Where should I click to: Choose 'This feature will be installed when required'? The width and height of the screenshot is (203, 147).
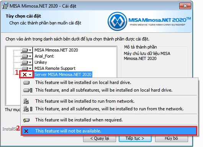point(109,120)
